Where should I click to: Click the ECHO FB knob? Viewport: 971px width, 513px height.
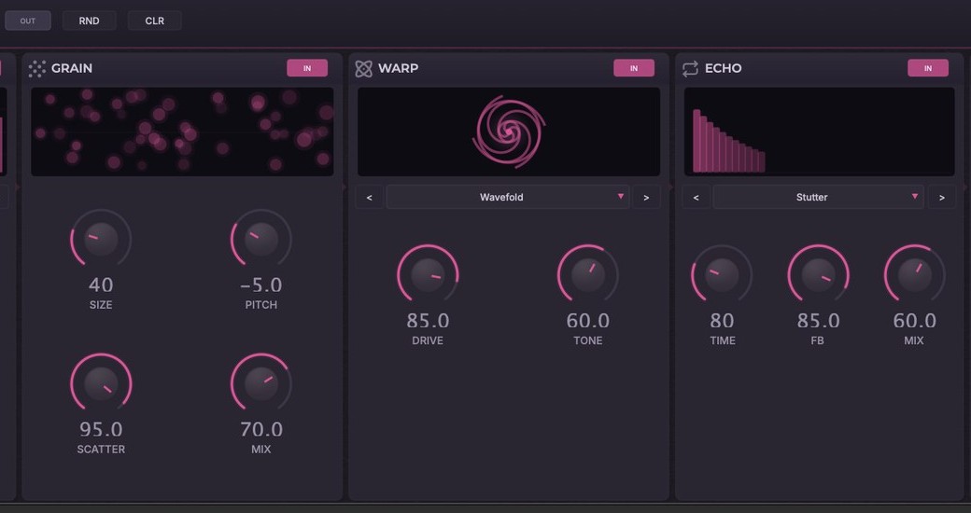click(818, 275)
